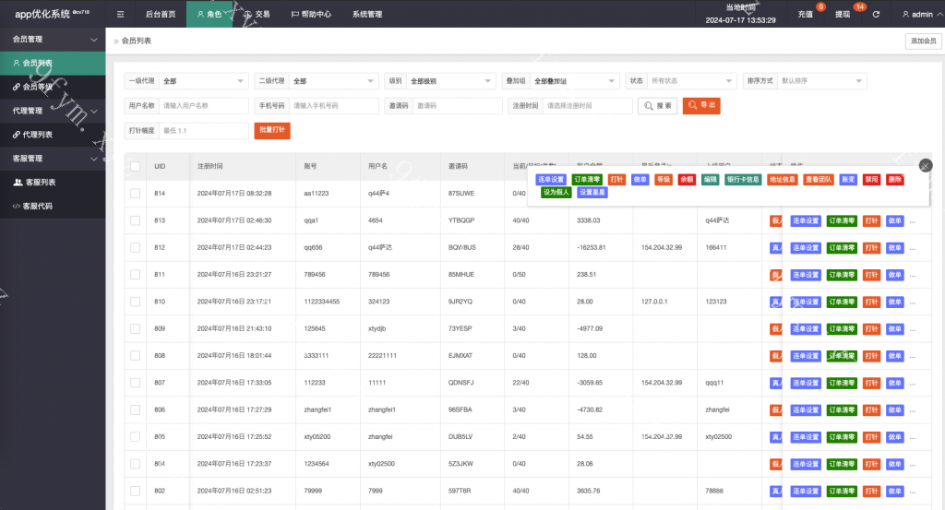Open 系统管理 in top navigation
Screen dimensions: 945x510
[x=367, y=14]
